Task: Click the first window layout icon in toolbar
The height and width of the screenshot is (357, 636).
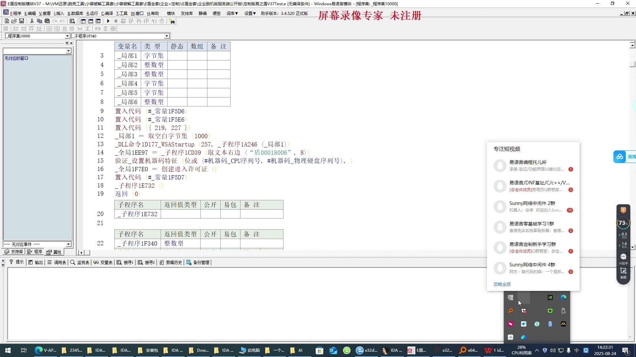Action: coord(83,21)
